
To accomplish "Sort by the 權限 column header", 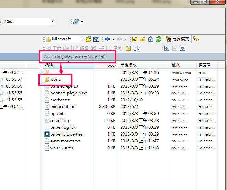I will pos(183,65).
